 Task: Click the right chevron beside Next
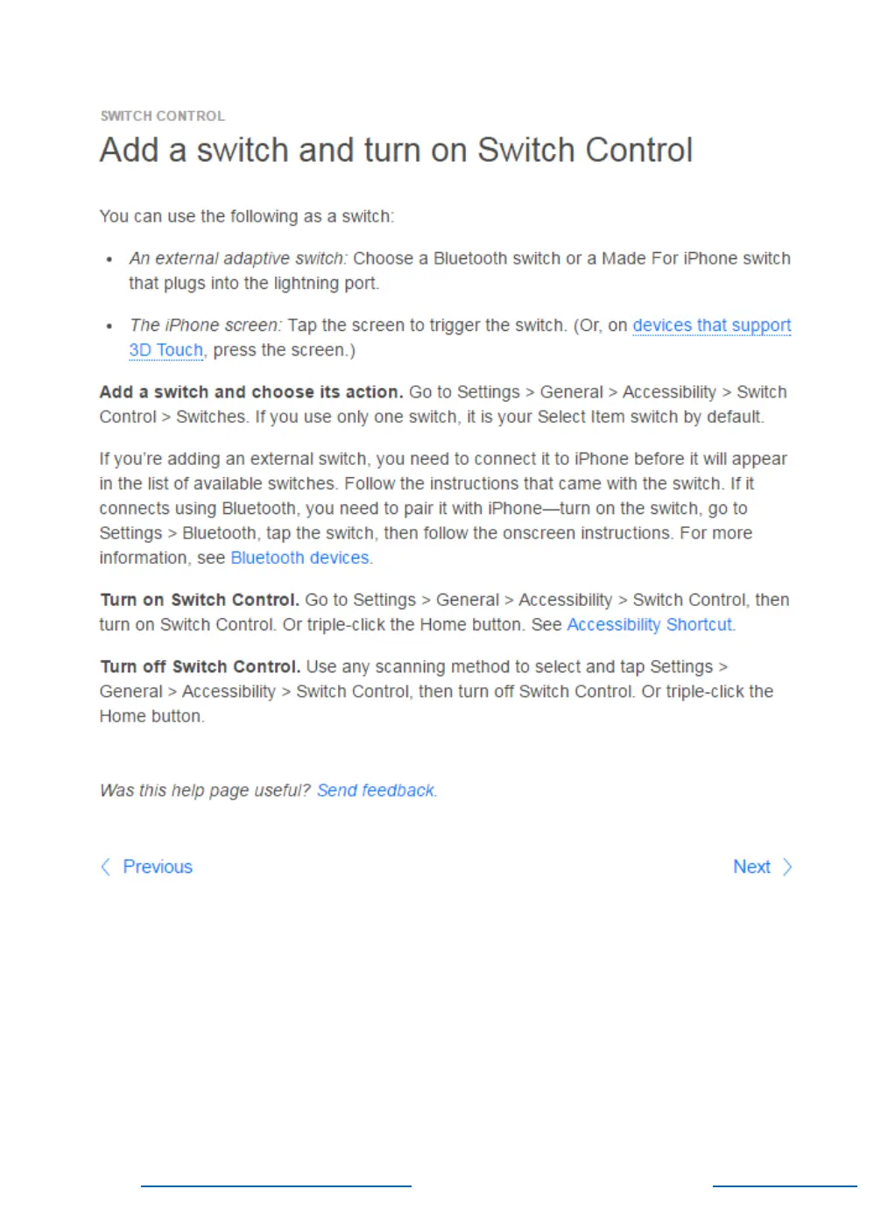[x=787, y=867]
